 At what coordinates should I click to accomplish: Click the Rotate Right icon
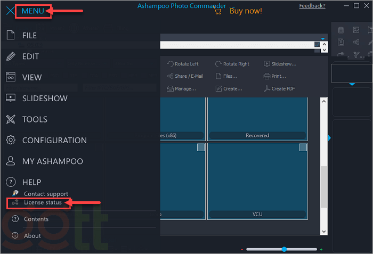218,64
